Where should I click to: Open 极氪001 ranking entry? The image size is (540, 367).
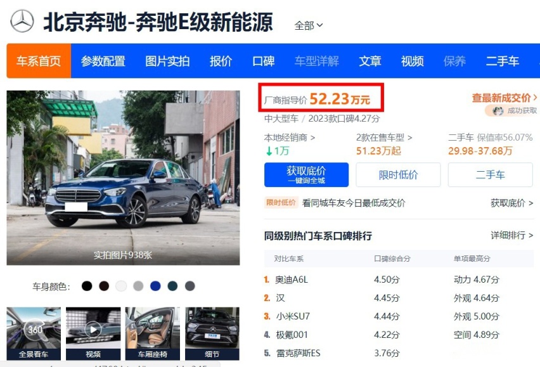click(x=292, y=335)
